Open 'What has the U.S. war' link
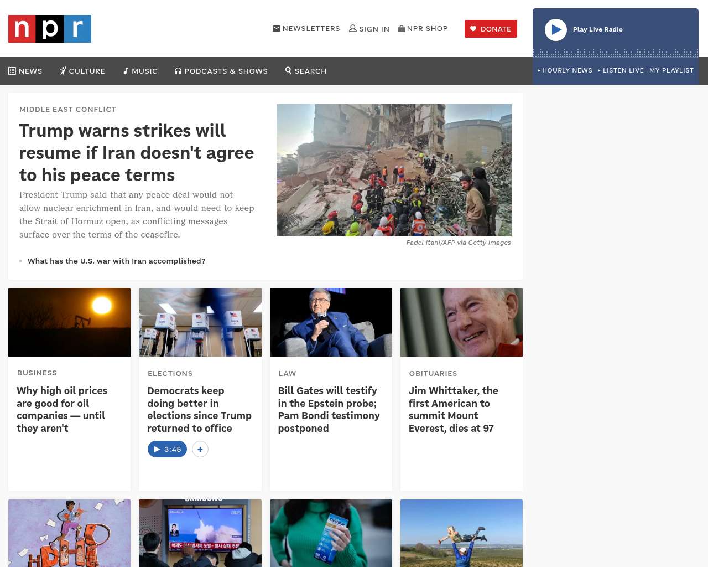 click(116, 261)
